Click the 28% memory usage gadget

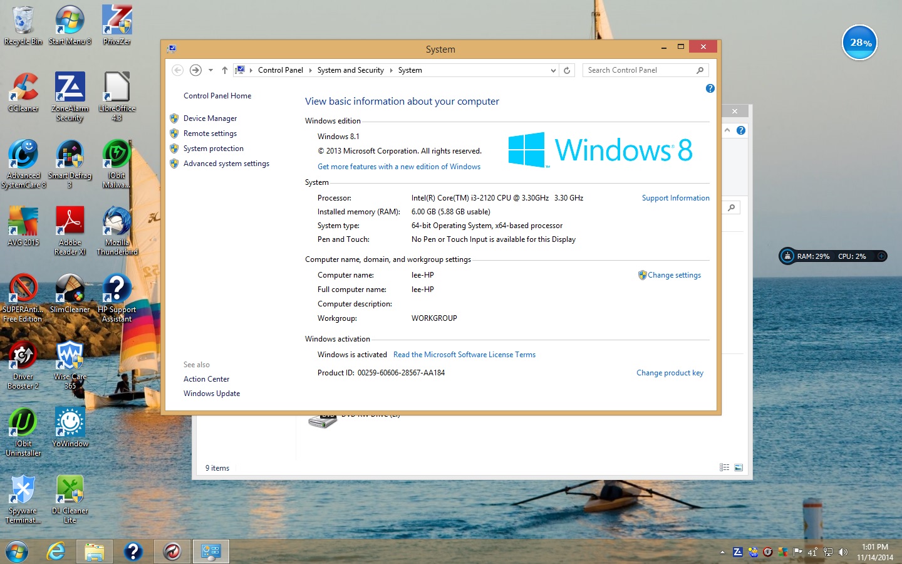[859, 43]
